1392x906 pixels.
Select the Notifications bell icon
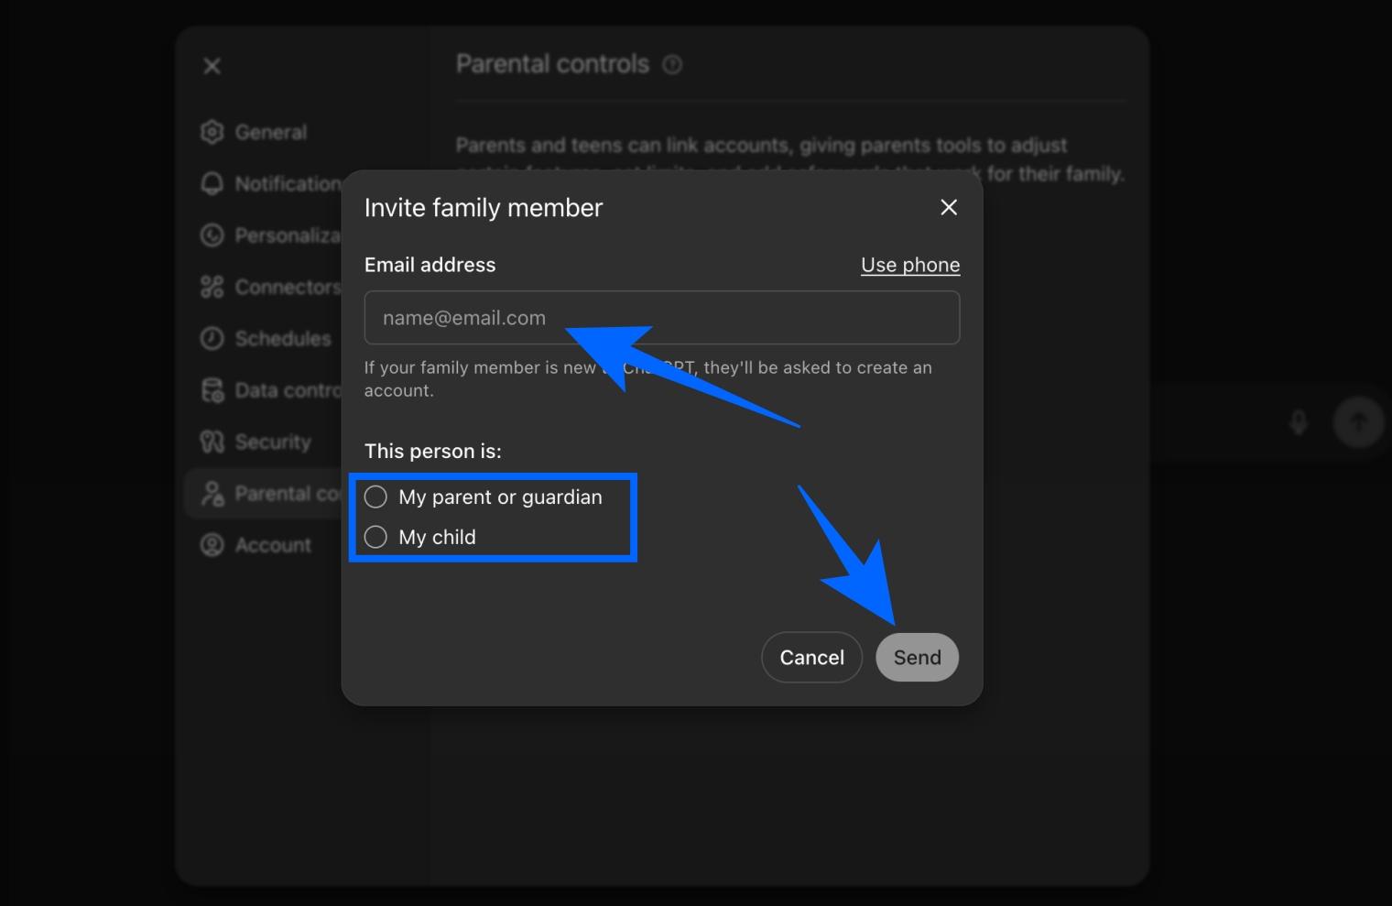[212, 183]
